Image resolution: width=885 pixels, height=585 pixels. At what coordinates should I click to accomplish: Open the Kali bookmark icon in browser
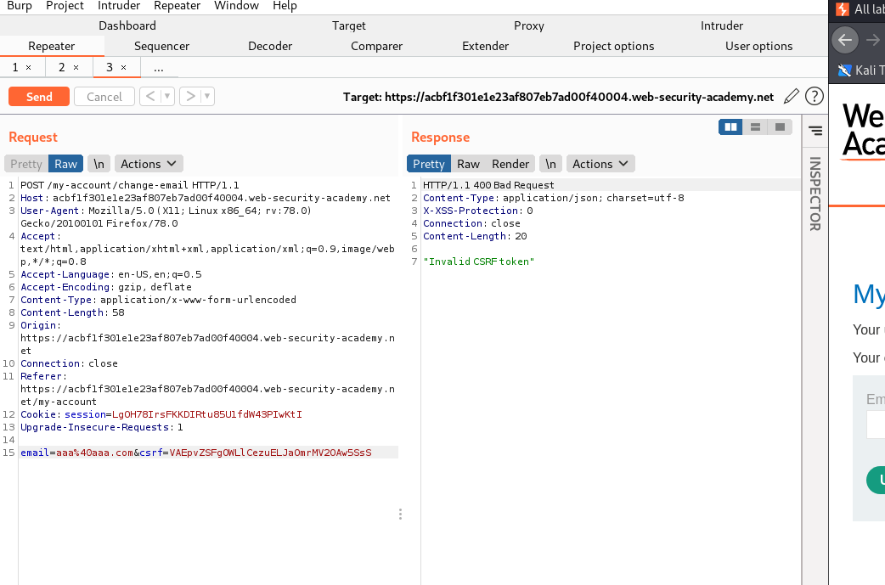pos(844,70)
